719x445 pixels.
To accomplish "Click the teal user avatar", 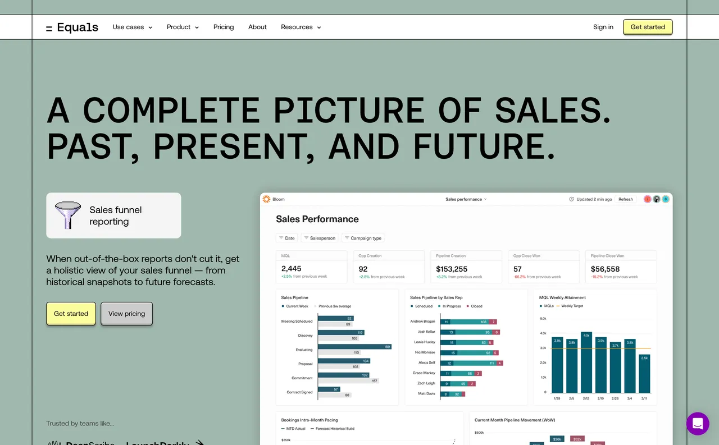I will (665, 199).
